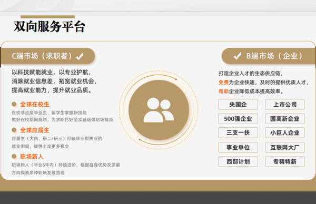Click the line starting 做好在校期间规划
This screenshot has width=316, height=204.
[62, 120]
